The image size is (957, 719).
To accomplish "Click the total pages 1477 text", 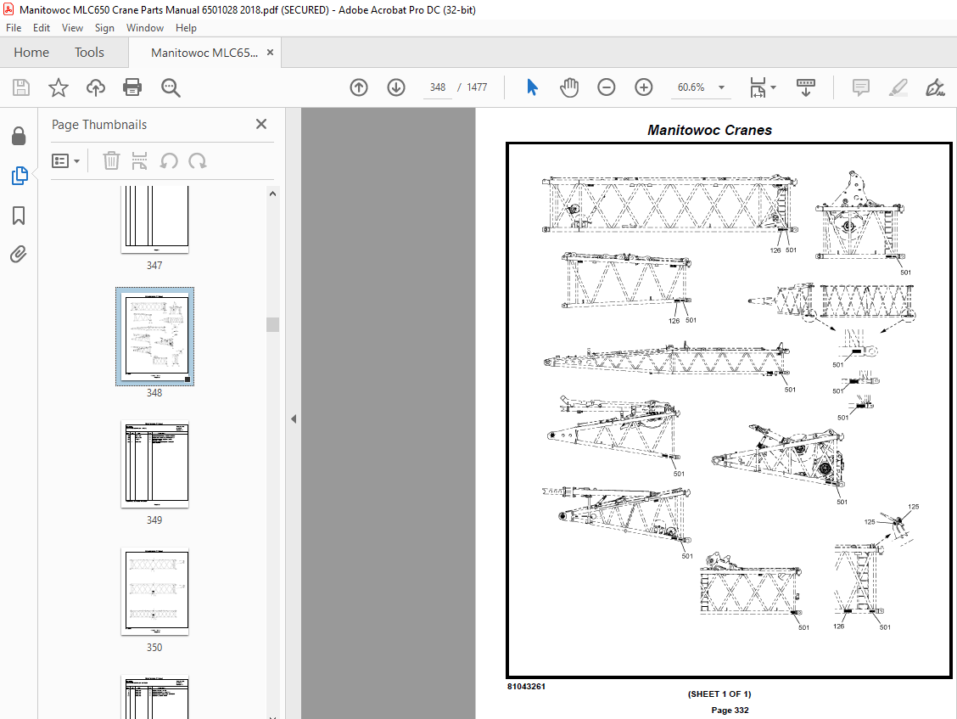I will (477, 87).
